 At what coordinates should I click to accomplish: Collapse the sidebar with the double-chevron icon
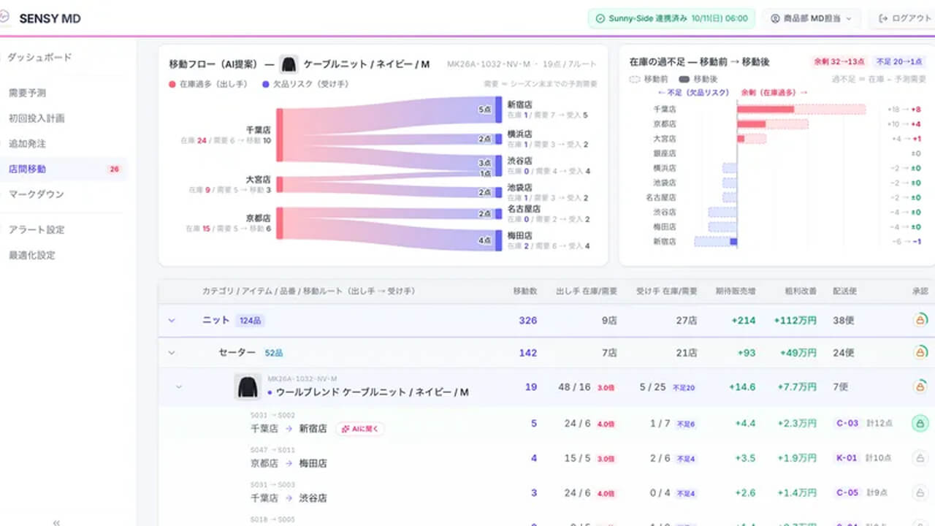tap(56, 522)
